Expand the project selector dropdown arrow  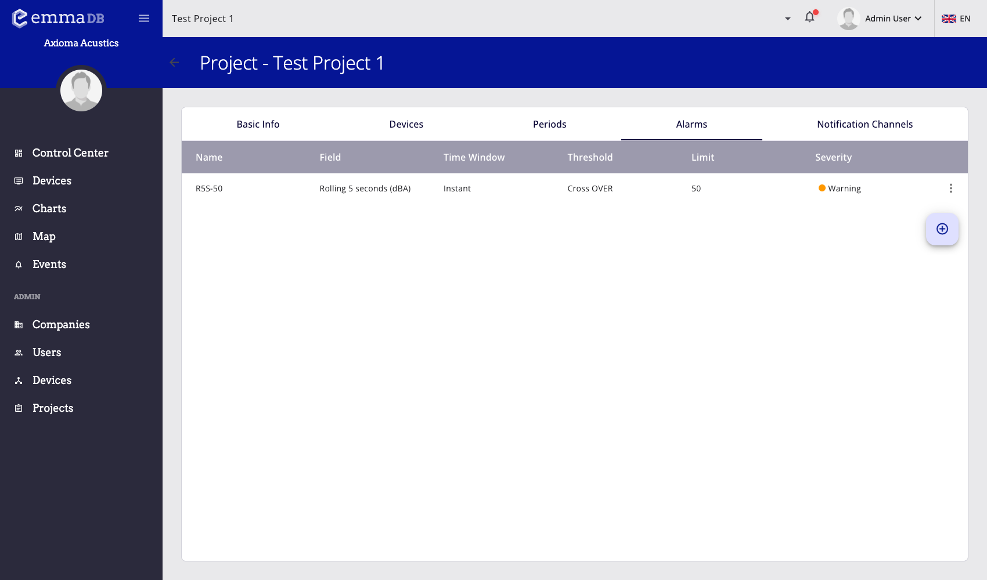tap(788, 19)
